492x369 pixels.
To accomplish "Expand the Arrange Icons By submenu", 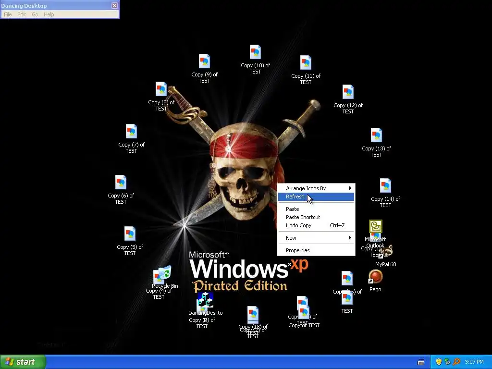I will [316, 188].
